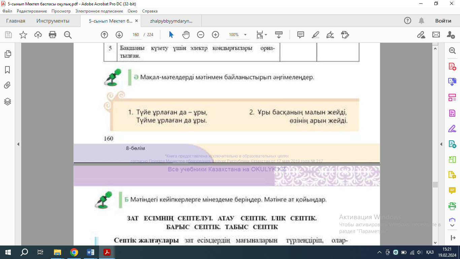The height and width of the screenshot is (259, 460).
Task: Share a link to this file
Action: [x=421, y=35]
